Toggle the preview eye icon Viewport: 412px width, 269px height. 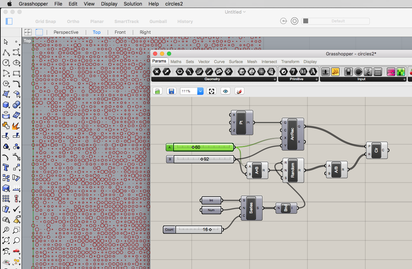[x=226, y=91]
